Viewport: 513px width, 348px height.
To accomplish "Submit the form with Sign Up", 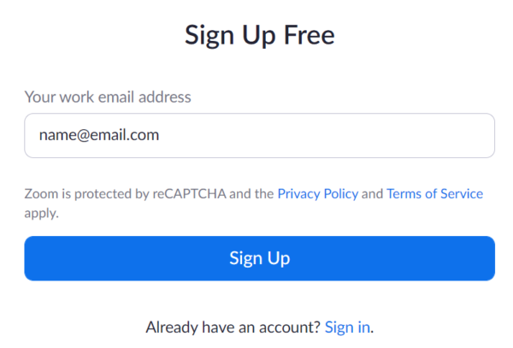I will (x=259, y=258).
